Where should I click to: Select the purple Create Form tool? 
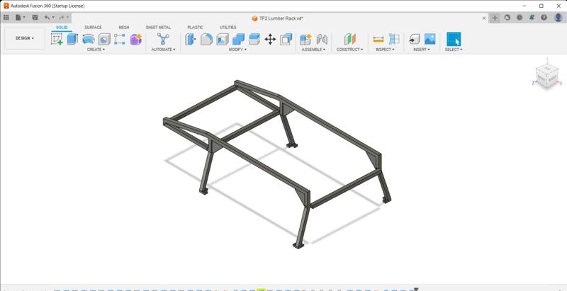(135, 39)
